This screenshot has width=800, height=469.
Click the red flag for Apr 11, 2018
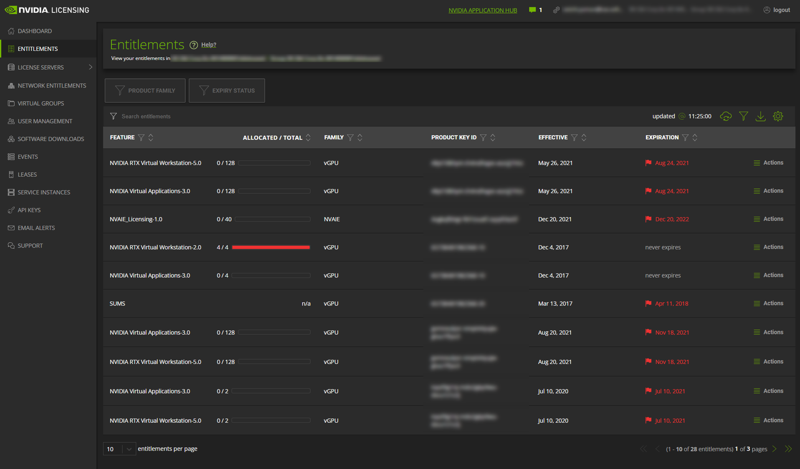[648, 303]
